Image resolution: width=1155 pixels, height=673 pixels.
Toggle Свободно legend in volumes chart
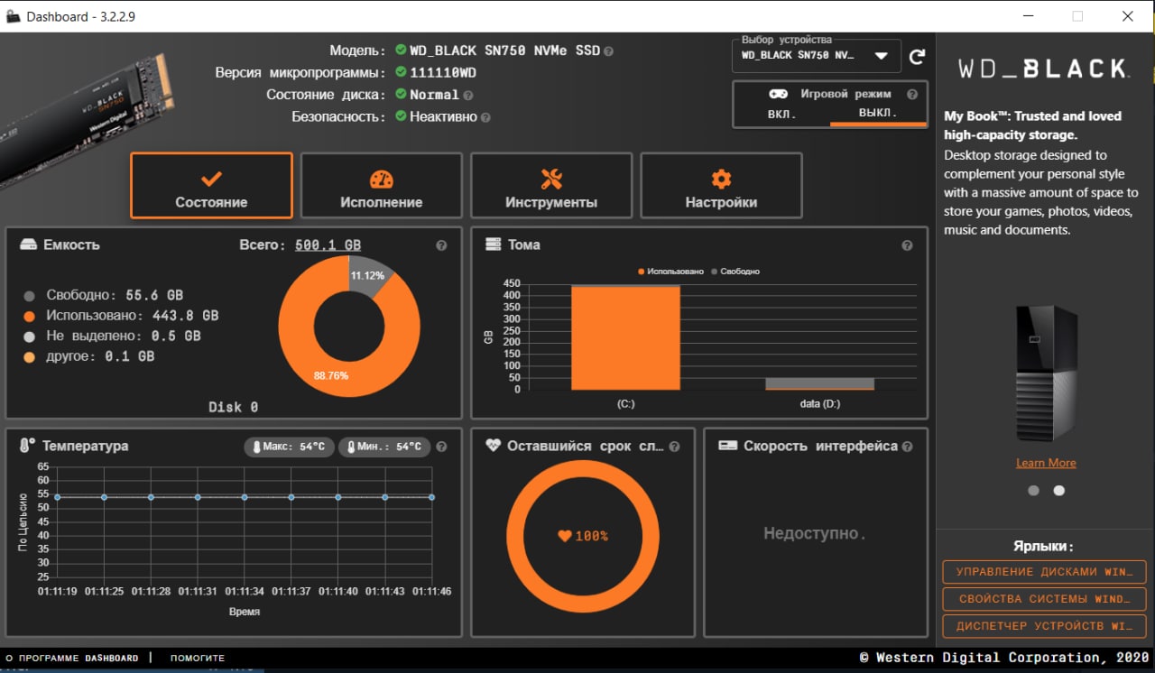pyautogui.click(x=735, y=271)
